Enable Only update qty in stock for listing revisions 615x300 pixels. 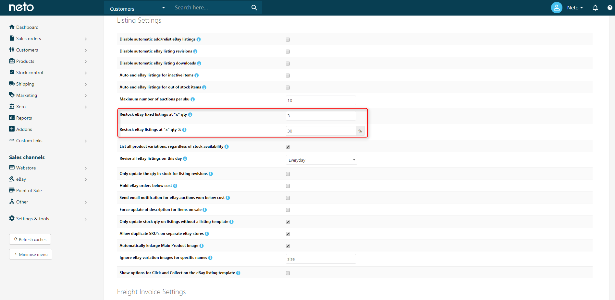[288, 174]
